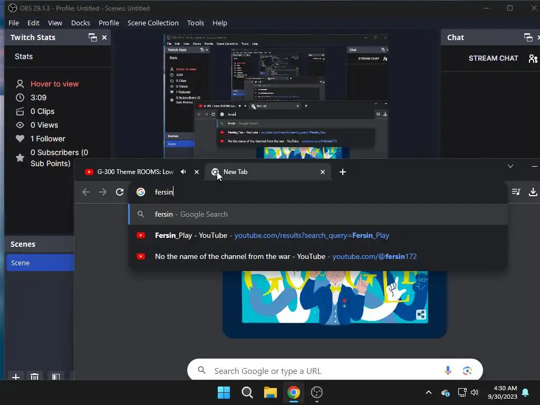Open the Docks menu
540x405 pixels.
[x=80, y=23]
